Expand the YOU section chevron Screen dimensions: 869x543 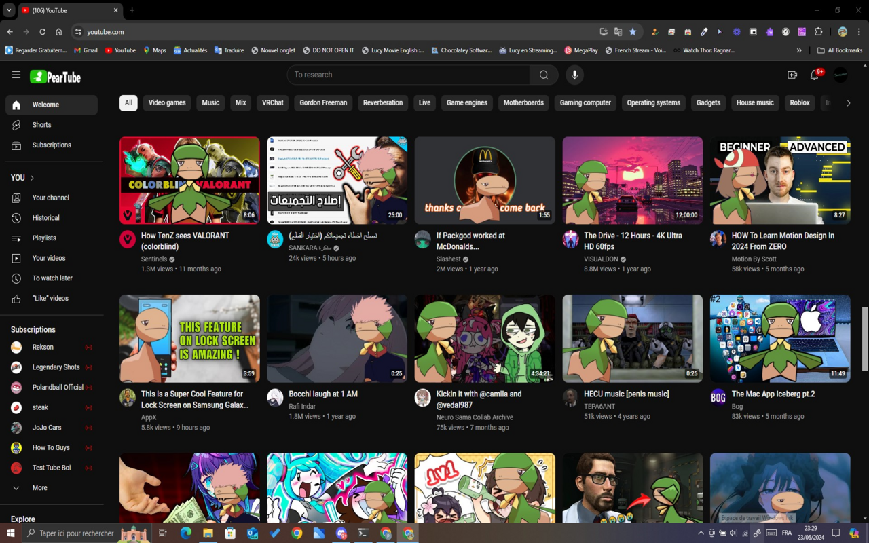[31, 178]
